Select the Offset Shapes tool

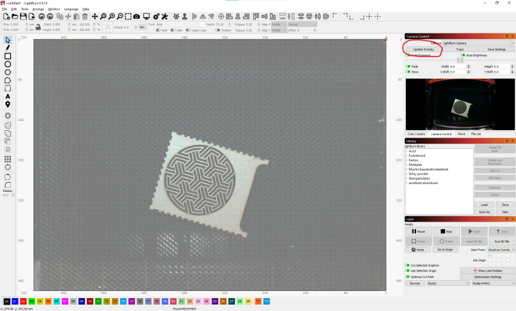[x=8, y=116]
